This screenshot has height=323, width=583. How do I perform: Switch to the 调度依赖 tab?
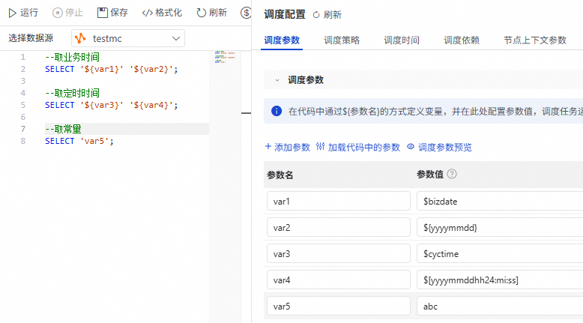(x=462, y=40)
